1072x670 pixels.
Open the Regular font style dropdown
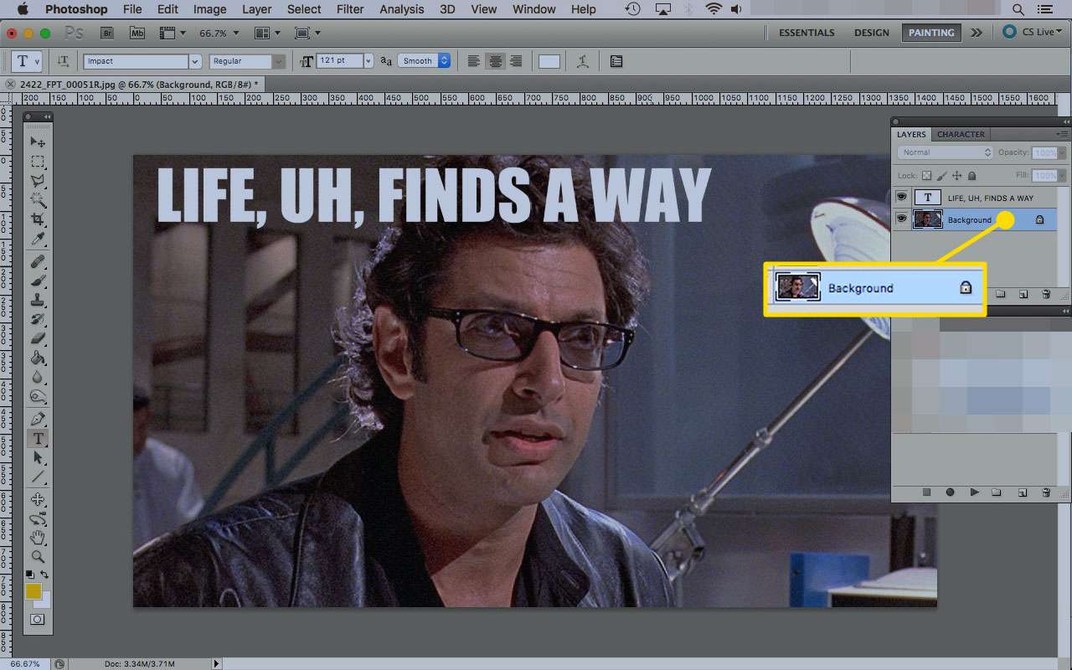279,61
